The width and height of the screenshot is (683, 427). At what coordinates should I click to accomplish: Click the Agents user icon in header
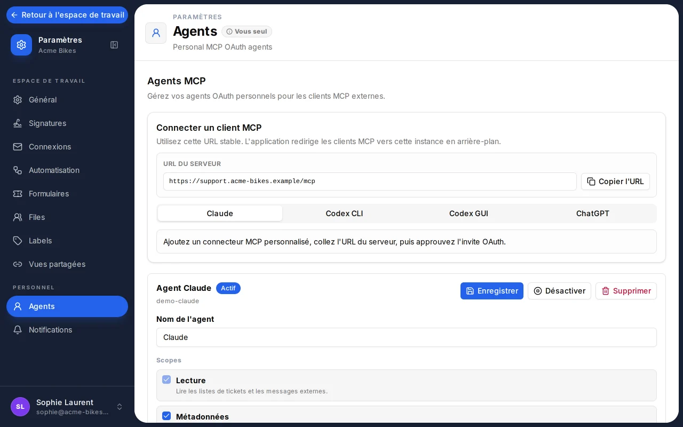[x=156, y=33]
